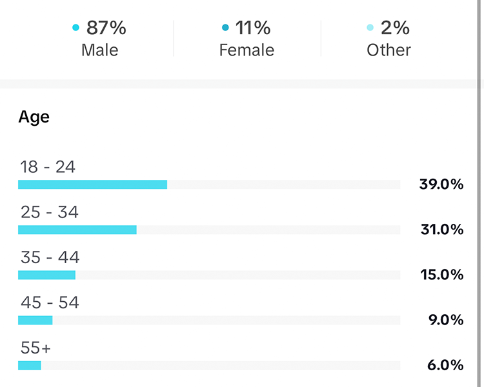Click the Male gender label
Viewport: 484px width, 387px height.
coord(99,50)
